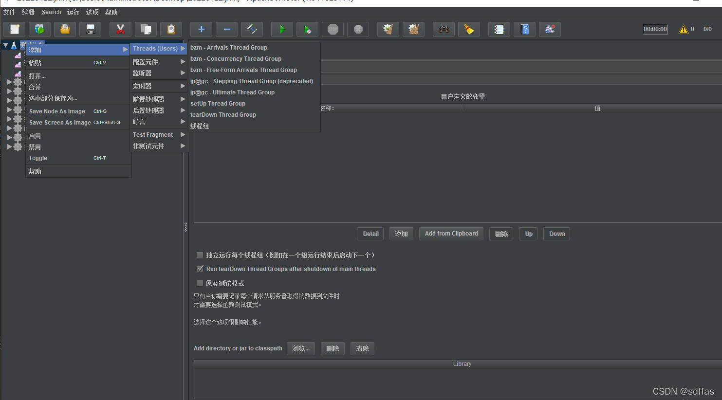Click the Cut scissors icon
722x400 pixels.
(120, 29)
